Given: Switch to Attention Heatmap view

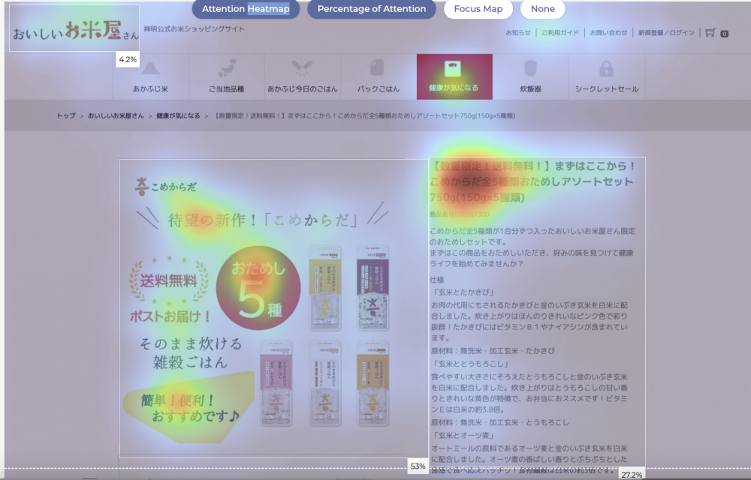Looking at the screenshot, I should 246,9.
